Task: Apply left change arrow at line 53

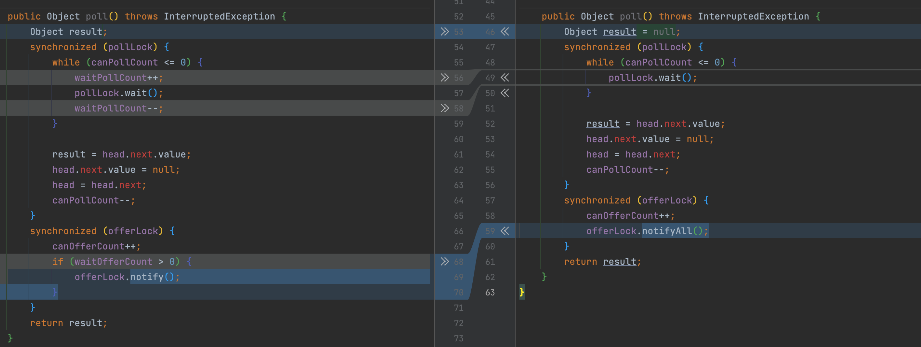Action: pos(444,31)
